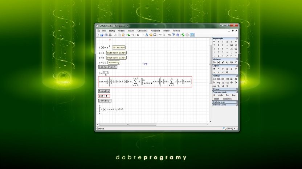Insert the cos function
Image resolution: width=302 pixels, height=169 pixels.
tap(227, 79)
